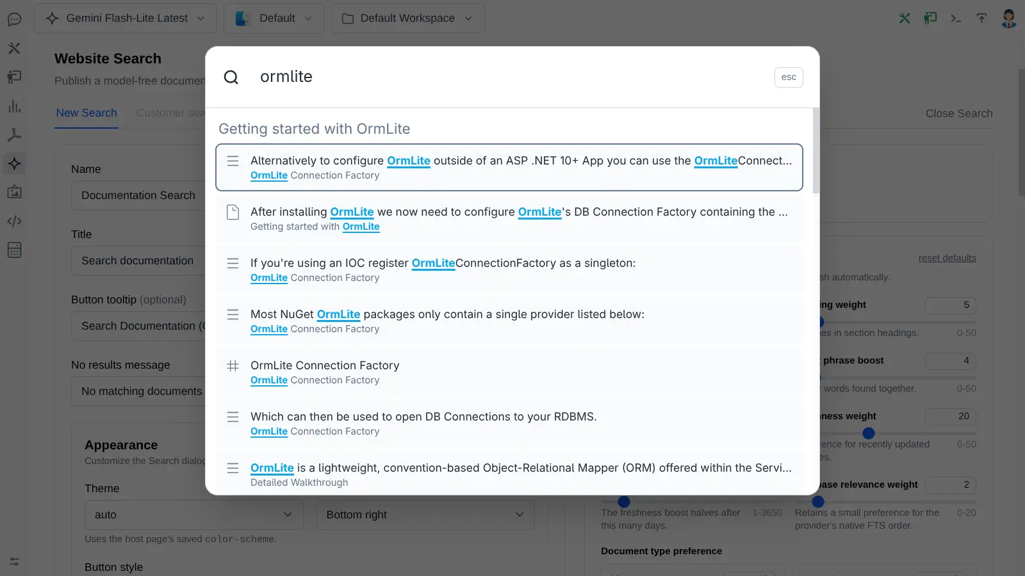
Task: Open result 'Alternatively to configure OrmLite outside of an ASP .NET'
Action: click(x=509, y=167)
